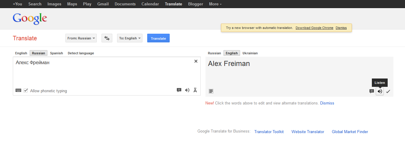Image resolution: width=405 pixels, height=154 pixels.
Task: Toggle the Allow phonetic typing checkbox
Action: coord(26,90)
